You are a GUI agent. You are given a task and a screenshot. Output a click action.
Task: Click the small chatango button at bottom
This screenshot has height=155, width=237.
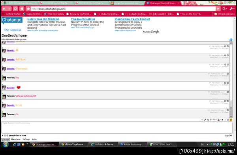(6, 139)
